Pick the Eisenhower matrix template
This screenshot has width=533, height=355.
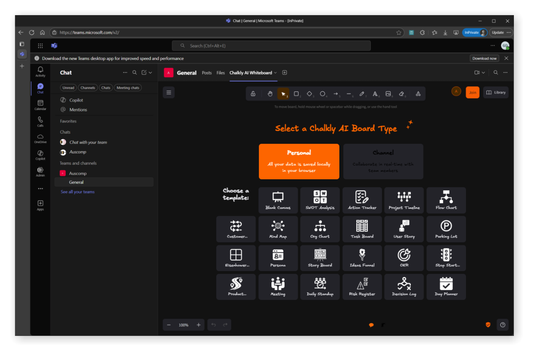(236, 258)
